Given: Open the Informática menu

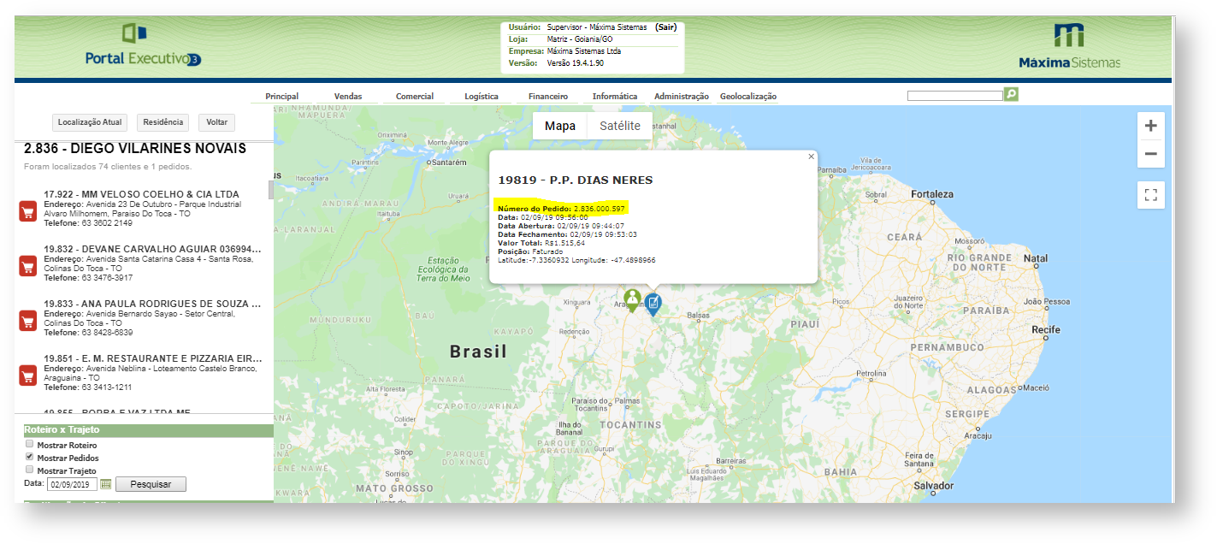Looking at the screenshot, I should click(615, 97).
